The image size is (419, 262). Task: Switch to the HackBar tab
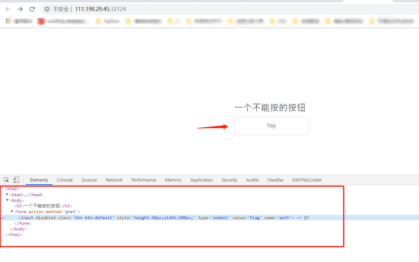coord(275,180)
